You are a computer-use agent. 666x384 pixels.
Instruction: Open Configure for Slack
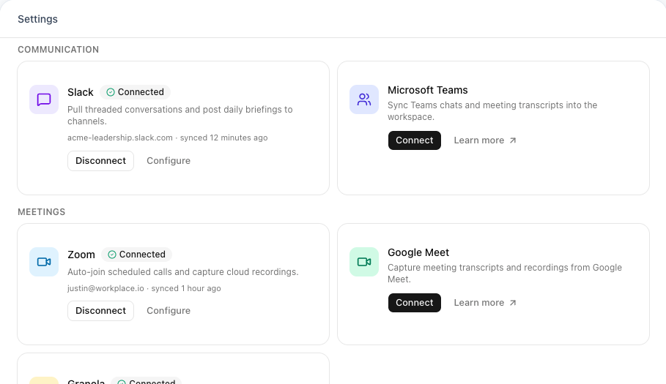click(x=169, y=161)
